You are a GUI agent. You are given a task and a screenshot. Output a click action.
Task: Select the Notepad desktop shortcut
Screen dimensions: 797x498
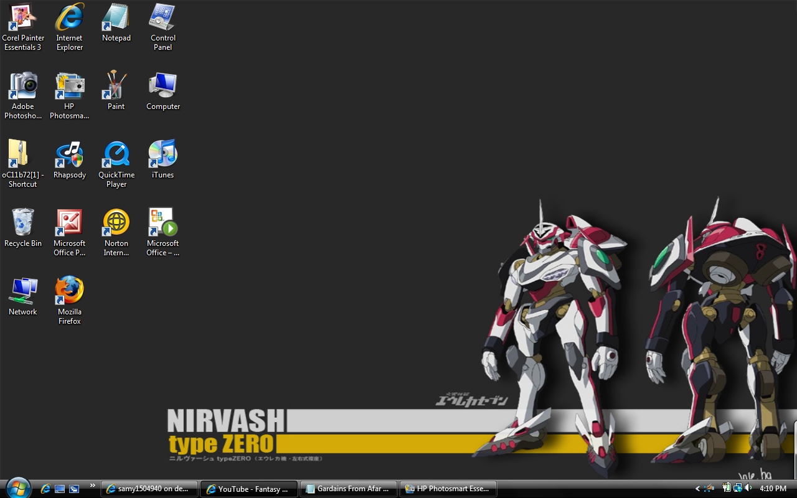tap(116, 23)
